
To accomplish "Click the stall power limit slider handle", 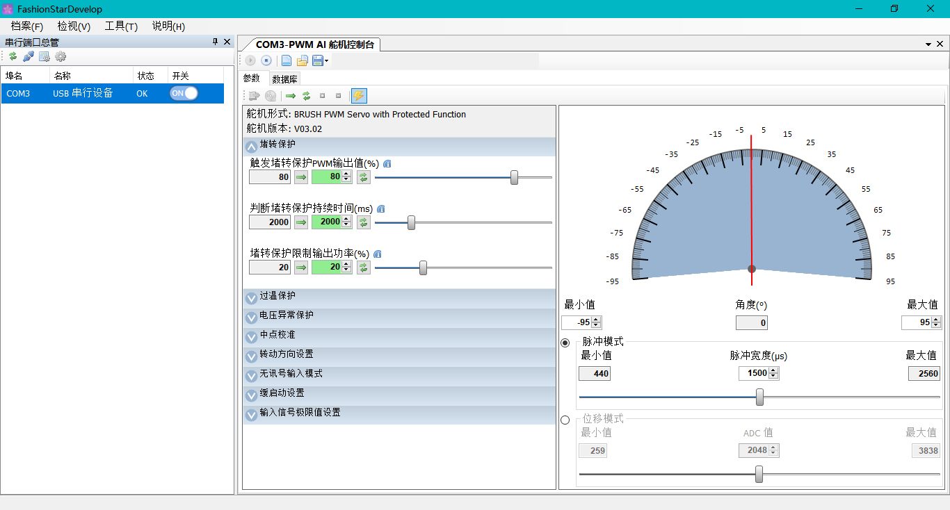I will click(x=424, y=268).
